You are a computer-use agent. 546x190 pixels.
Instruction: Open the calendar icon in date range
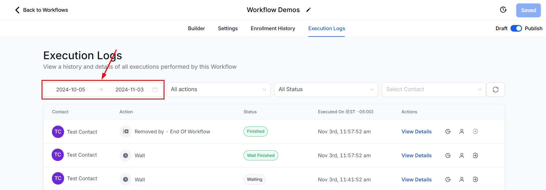pos(155,90)
